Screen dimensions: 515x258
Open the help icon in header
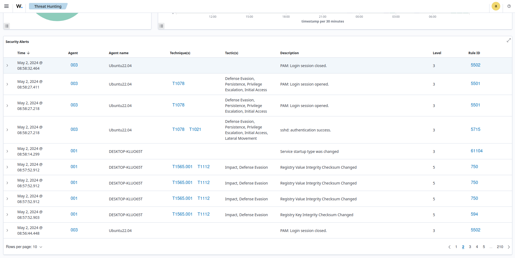pyautogui.click(x=509, y=6)
